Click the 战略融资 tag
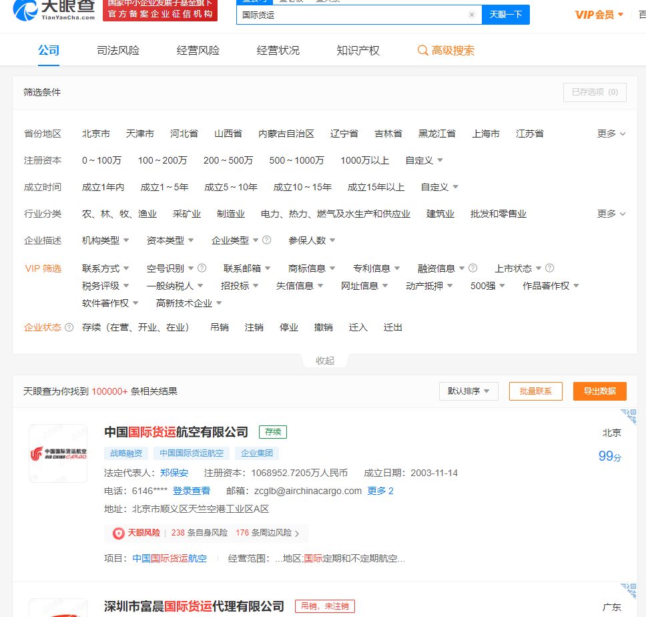The image size is (646, 617). pyautogui.click(x=126, y=453)
